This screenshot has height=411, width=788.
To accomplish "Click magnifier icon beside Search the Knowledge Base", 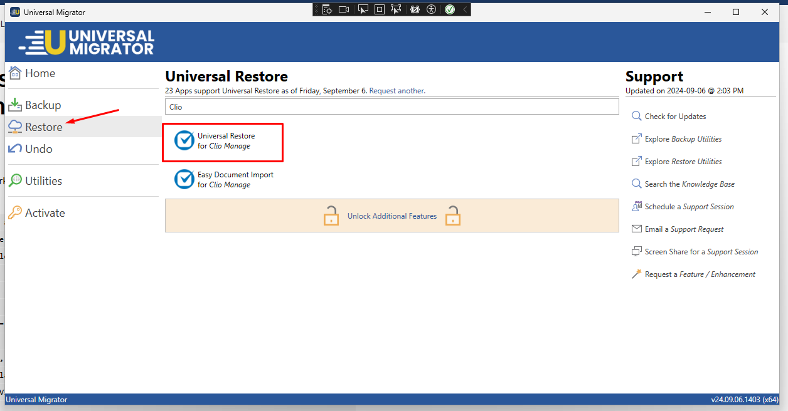I will (636, 184).
